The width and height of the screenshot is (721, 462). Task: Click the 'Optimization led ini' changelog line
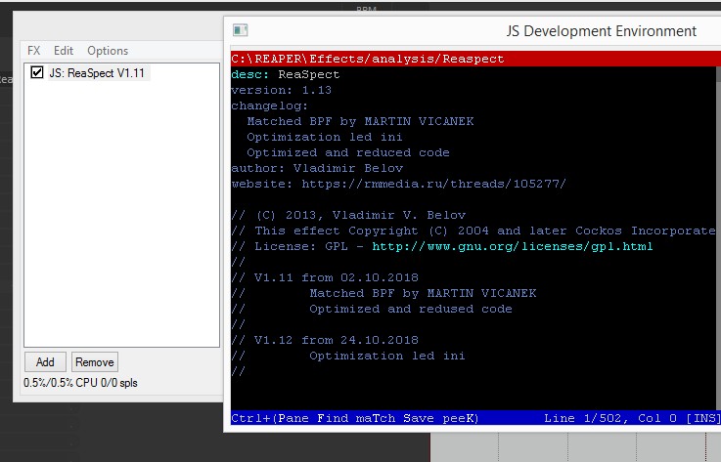[325, 137]
